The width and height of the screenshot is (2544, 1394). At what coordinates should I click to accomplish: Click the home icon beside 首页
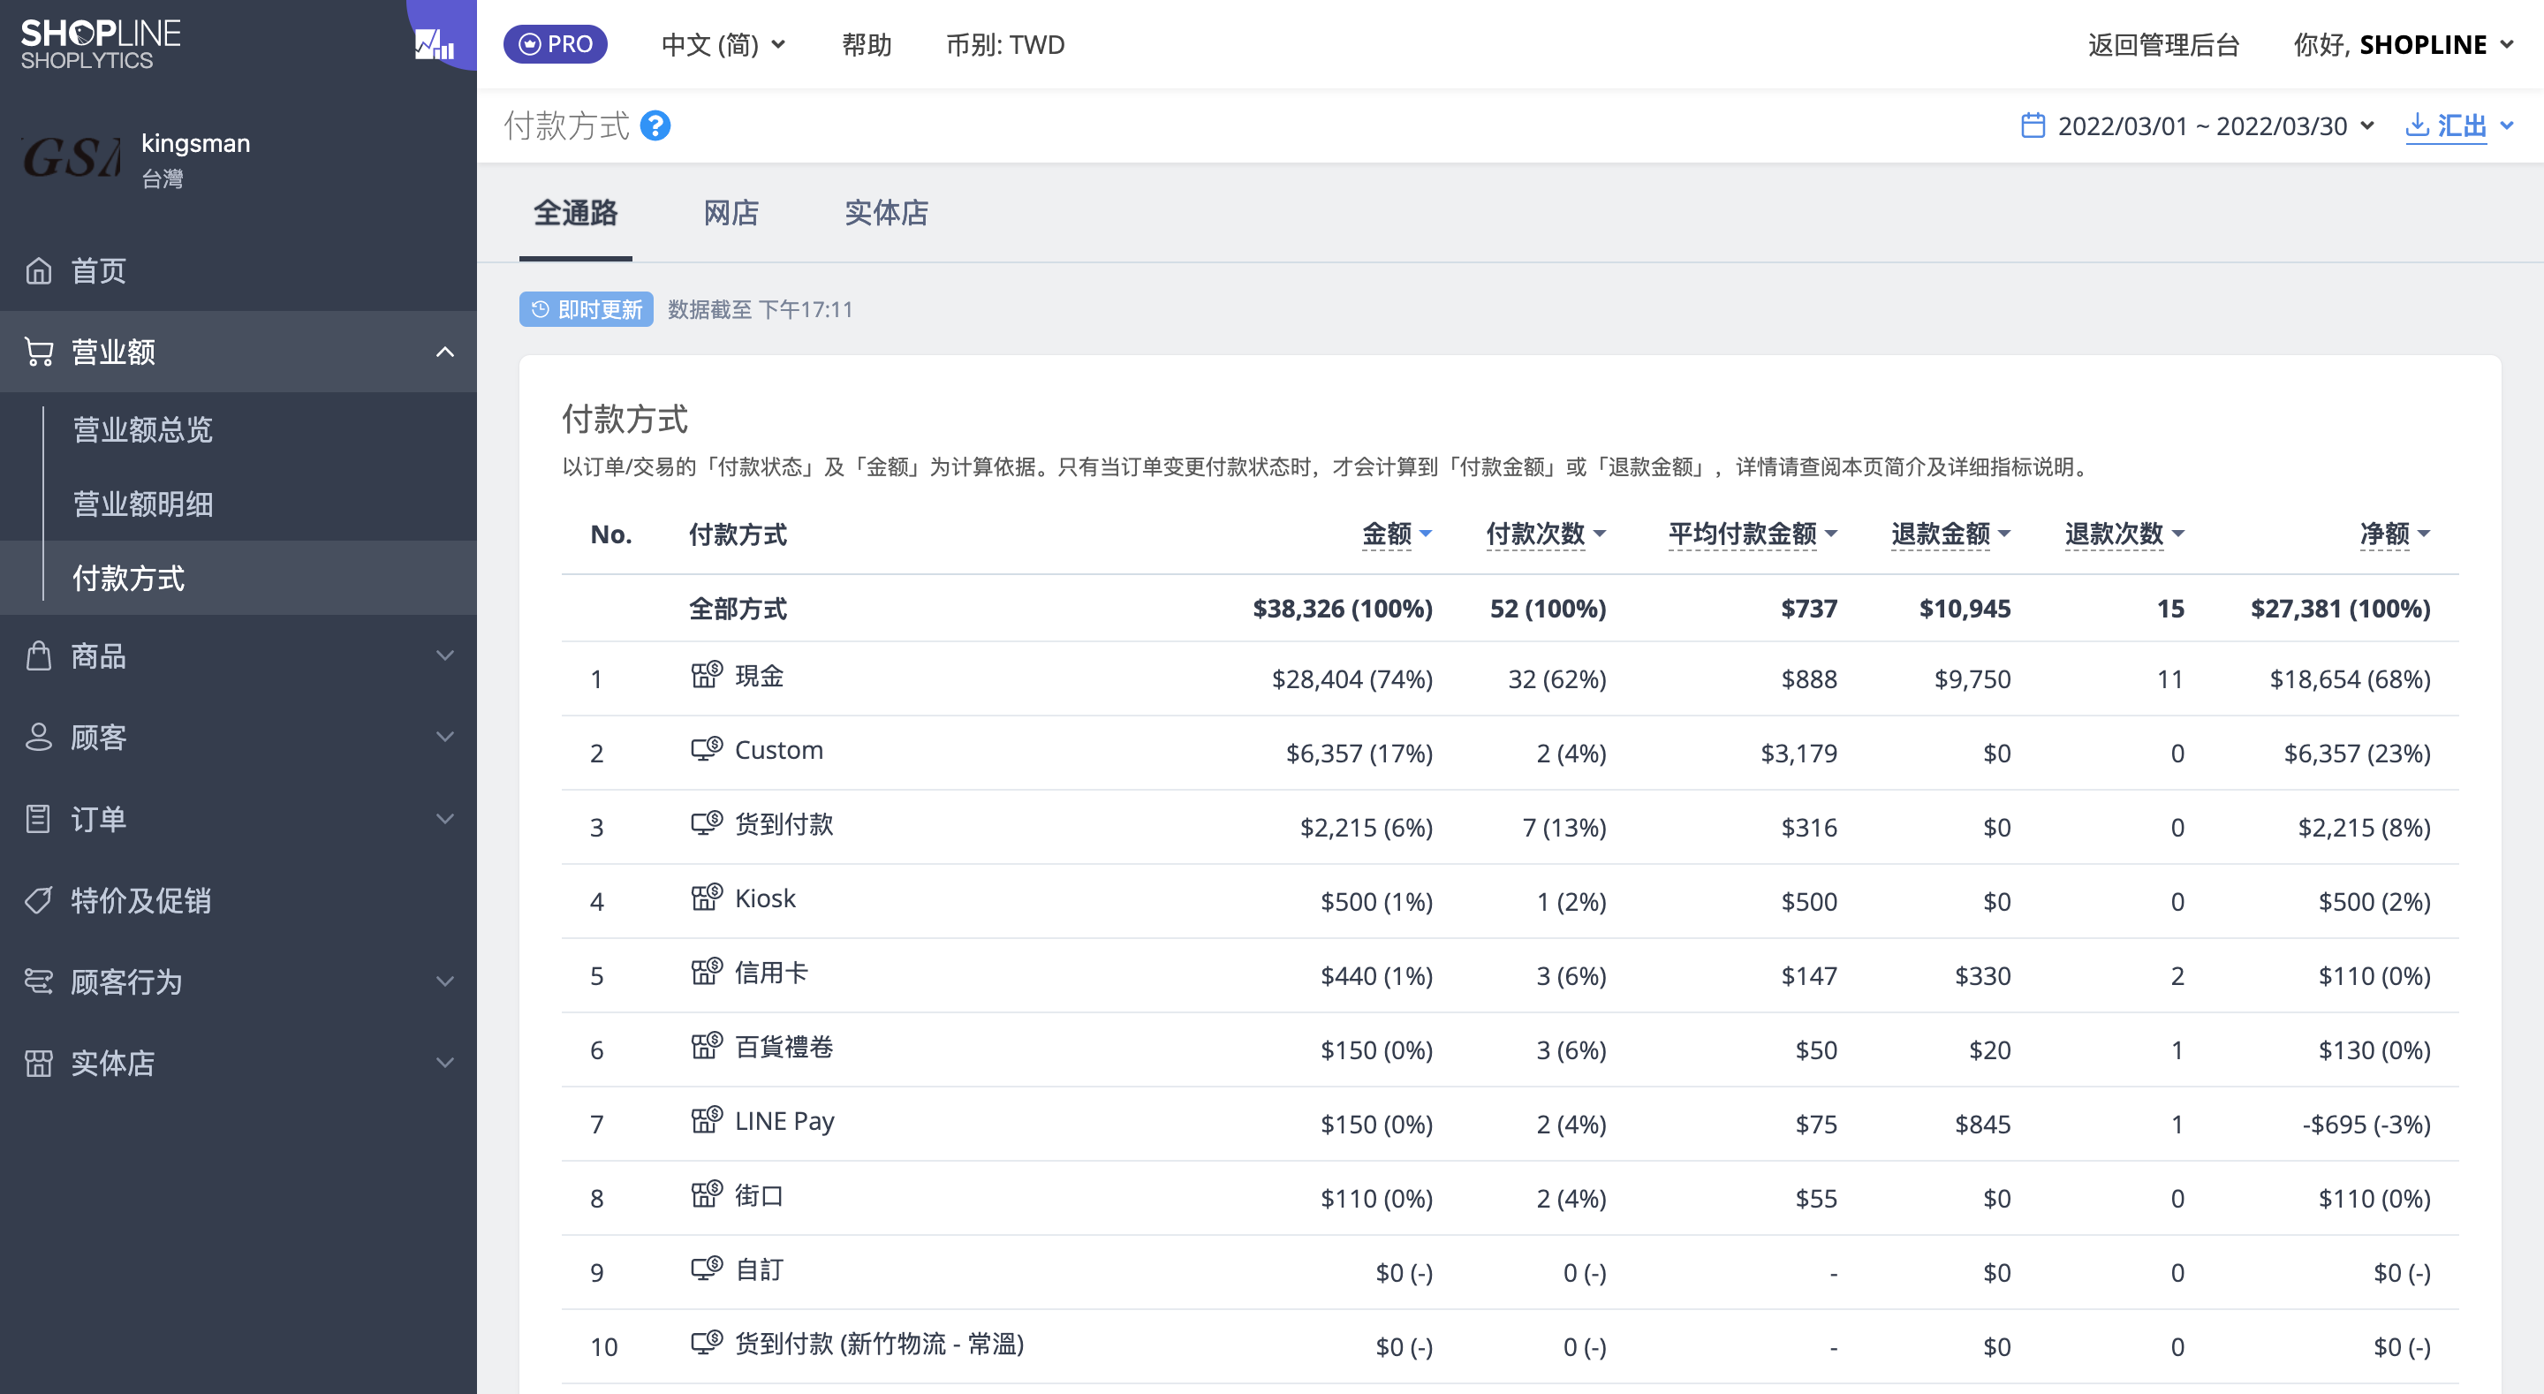pos(39,269)
